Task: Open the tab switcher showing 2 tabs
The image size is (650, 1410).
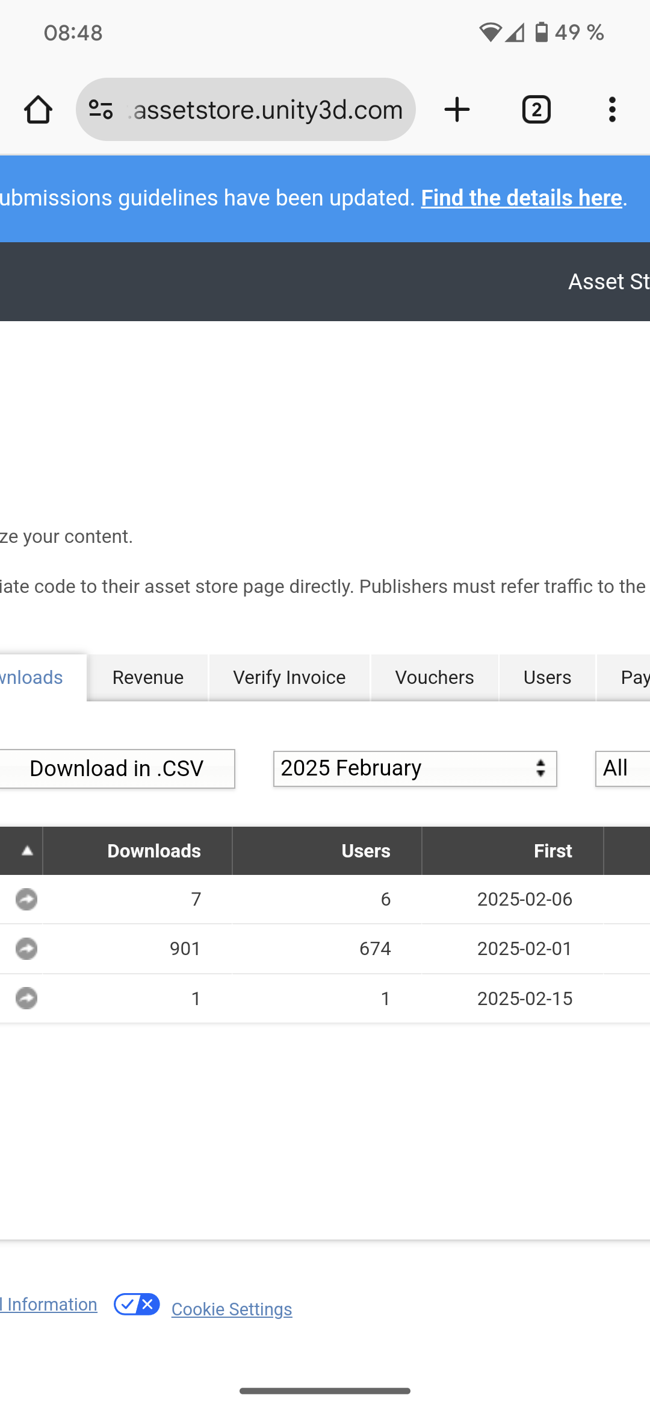Action: (536, 110)
